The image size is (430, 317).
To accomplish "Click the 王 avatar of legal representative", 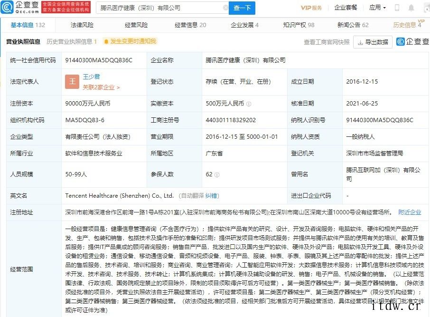I will [72, 82].
